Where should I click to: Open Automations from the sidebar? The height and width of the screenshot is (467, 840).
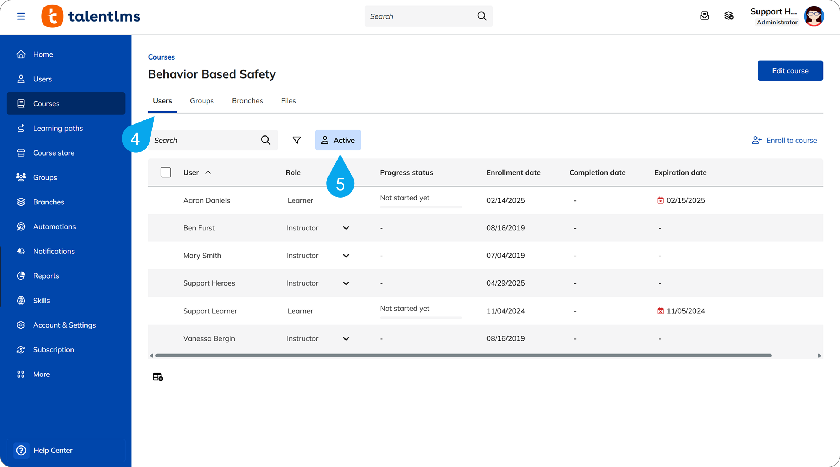(54, 226)
